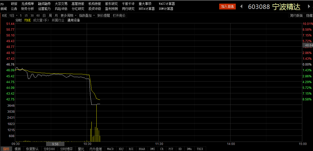The width and height of the screenshot is (313, 151).
Task: Open the 5日 period dropdown
Action: [x=13, y=15]
